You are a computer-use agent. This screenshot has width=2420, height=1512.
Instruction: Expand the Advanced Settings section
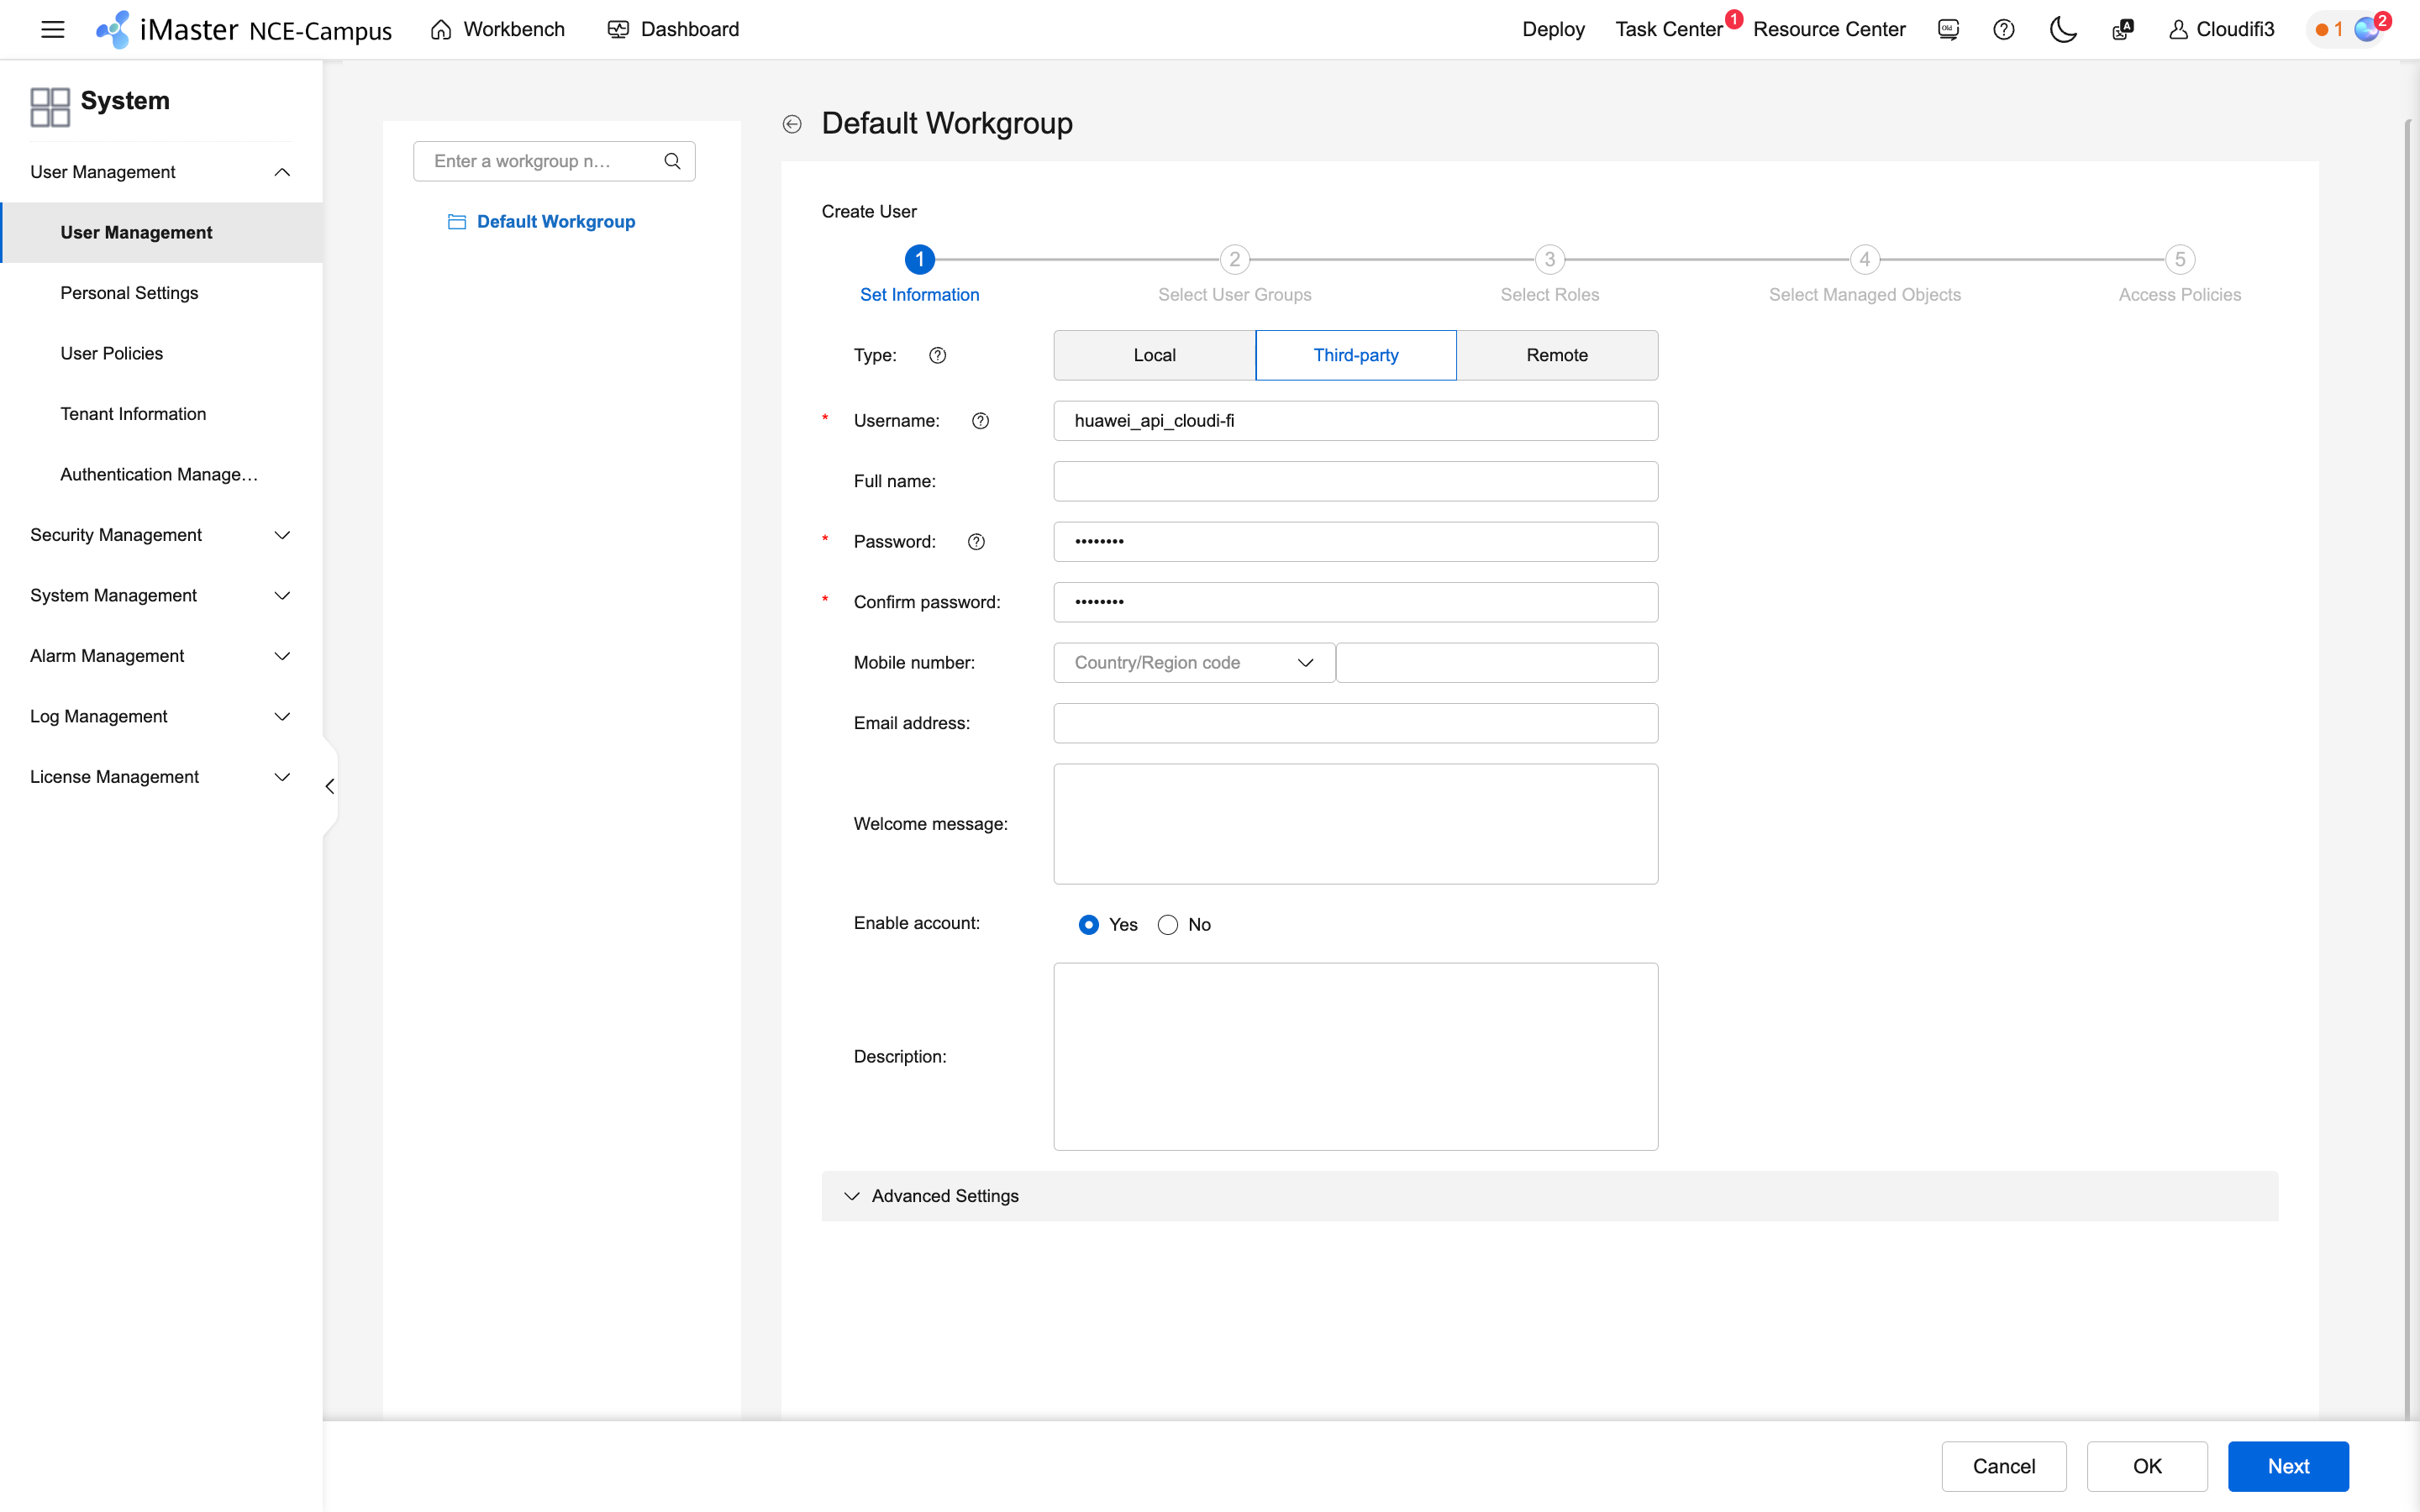(945, 1195)
